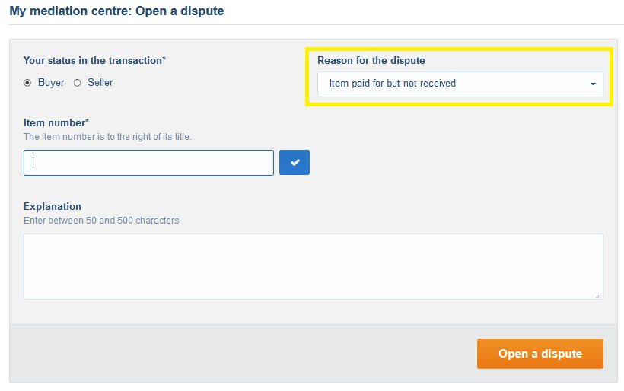This screenshot has width=624, height=391.
Task: Click the blue checkmark validate icon
Action: 294,162
